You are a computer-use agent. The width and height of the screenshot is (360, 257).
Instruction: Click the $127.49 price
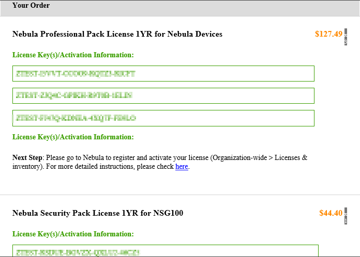coord(328,34)
